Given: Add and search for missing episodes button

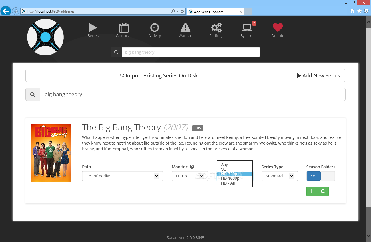Looking at the screenshot, I should [x=323, y=191].
